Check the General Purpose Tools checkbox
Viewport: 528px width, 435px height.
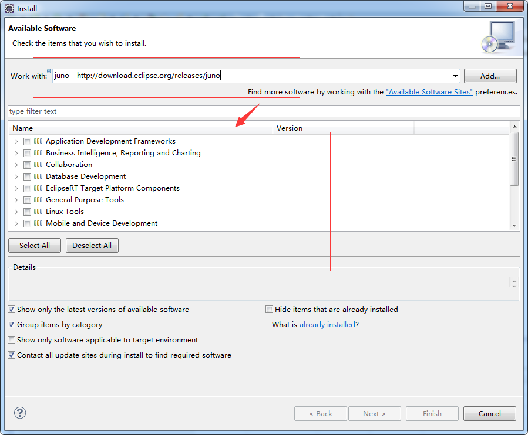point(27,200)
